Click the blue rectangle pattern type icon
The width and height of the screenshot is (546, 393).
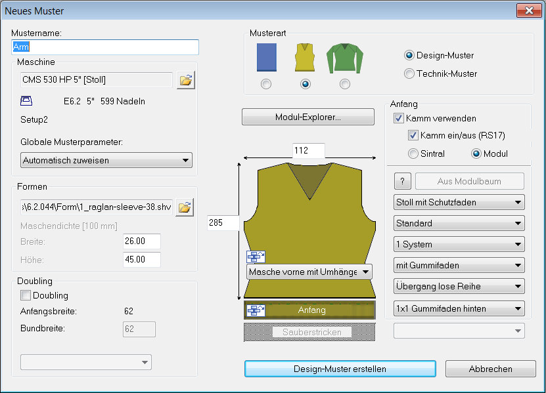point(266,58)
